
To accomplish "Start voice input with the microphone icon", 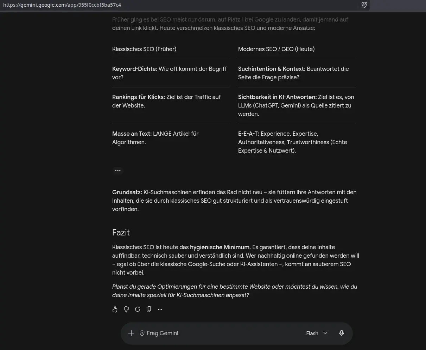I will 342,333.
